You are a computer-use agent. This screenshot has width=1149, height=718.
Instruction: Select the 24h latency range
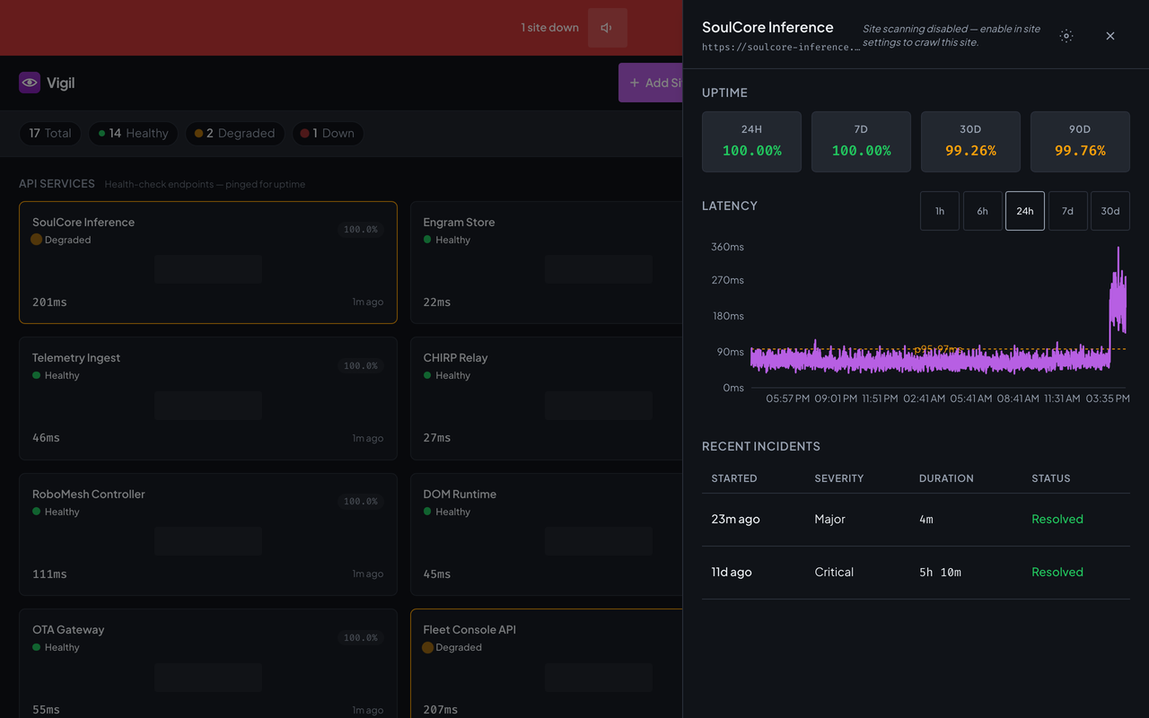(x=1025, y=211)
